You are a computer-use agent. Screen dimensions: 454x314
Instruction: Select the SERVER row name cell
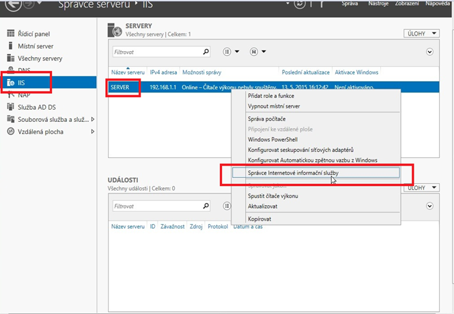coord(120,87)
